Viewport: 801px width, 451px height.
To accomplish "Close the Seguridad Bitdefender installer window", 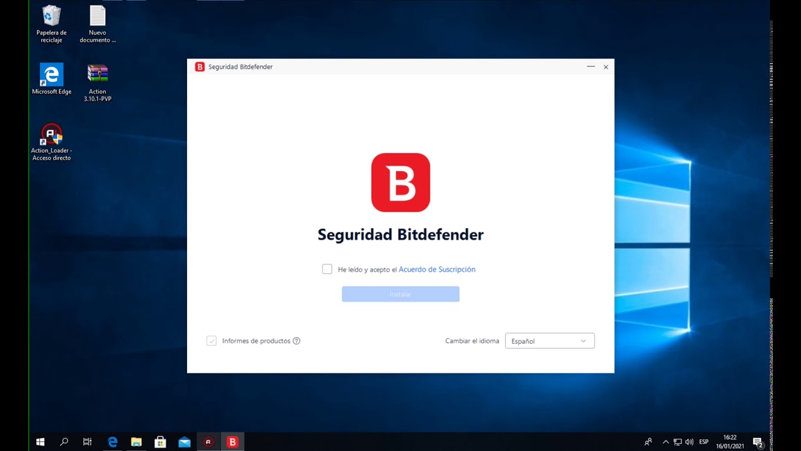I will (606, 66).
